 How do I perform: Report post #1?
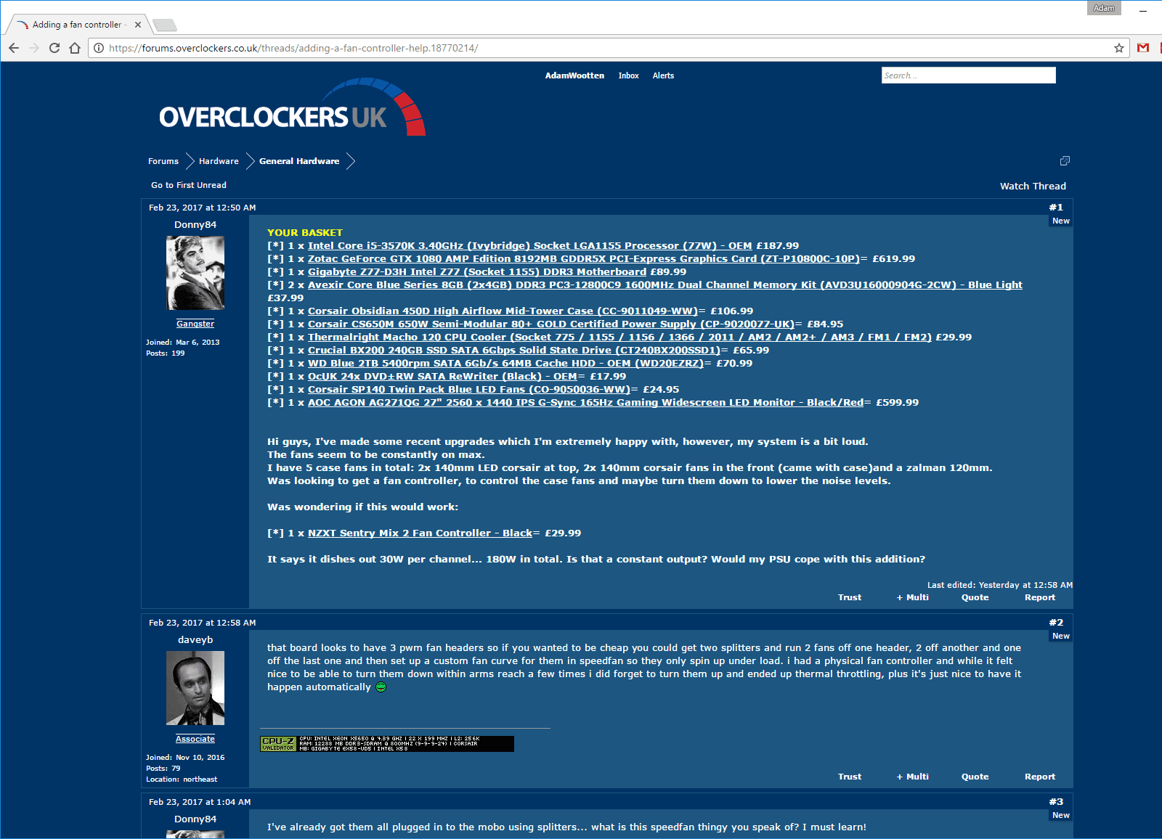click(1040, 597)
